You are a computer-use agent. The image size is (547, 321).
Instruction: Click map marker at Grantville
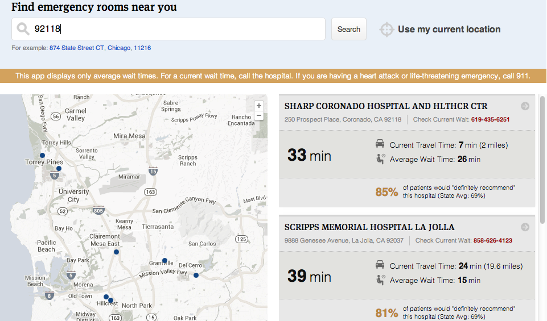point(165,260)
